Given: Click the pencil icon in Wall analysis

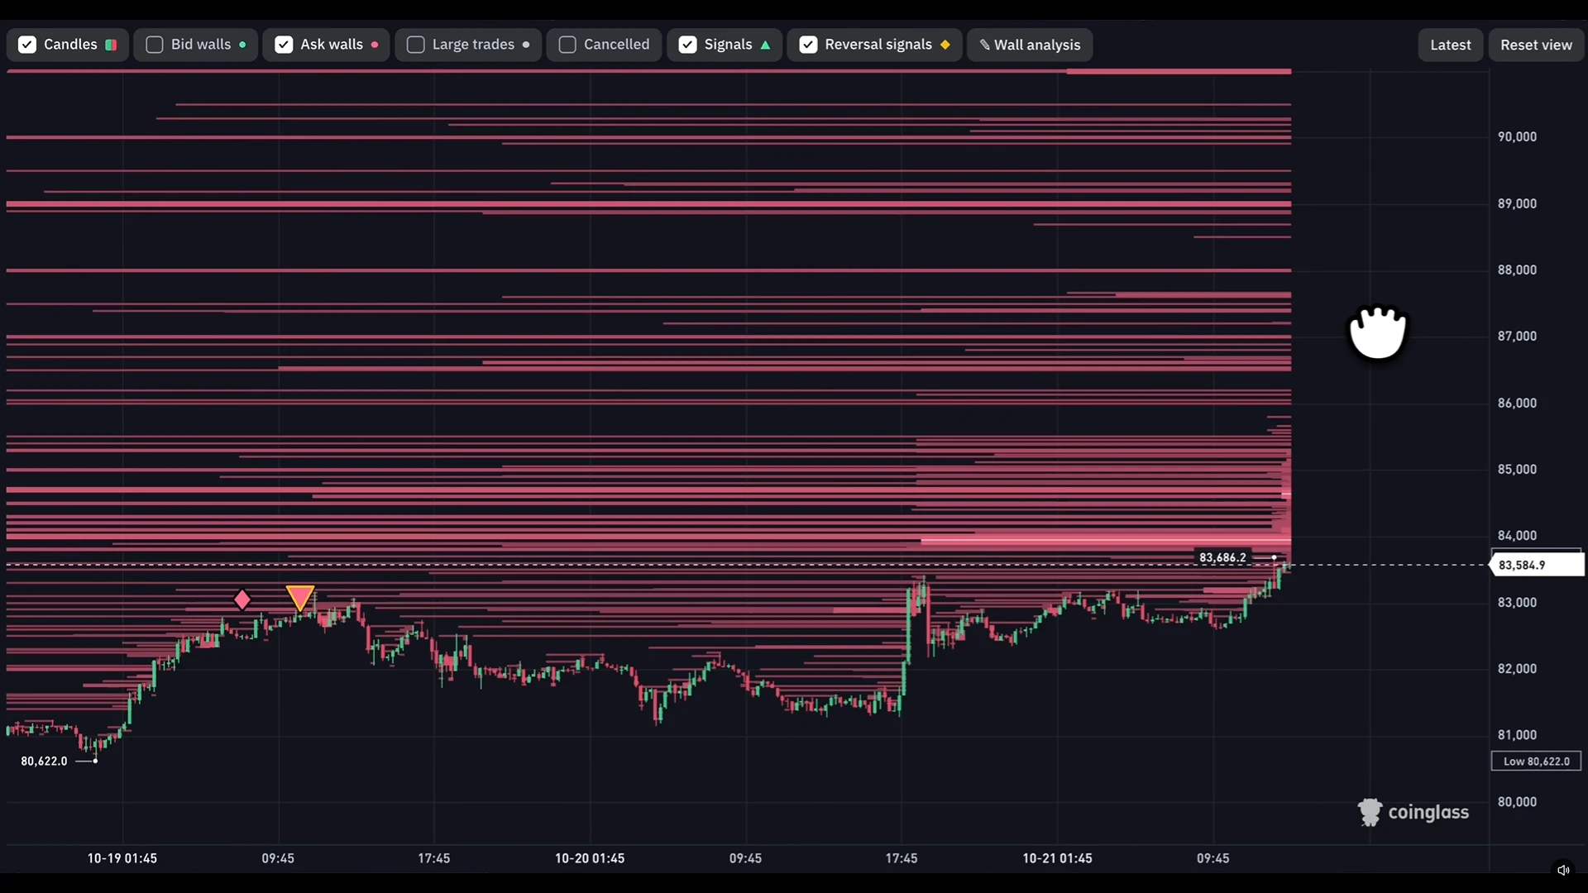Looking at the screenshot, I should tap(984, 45).
